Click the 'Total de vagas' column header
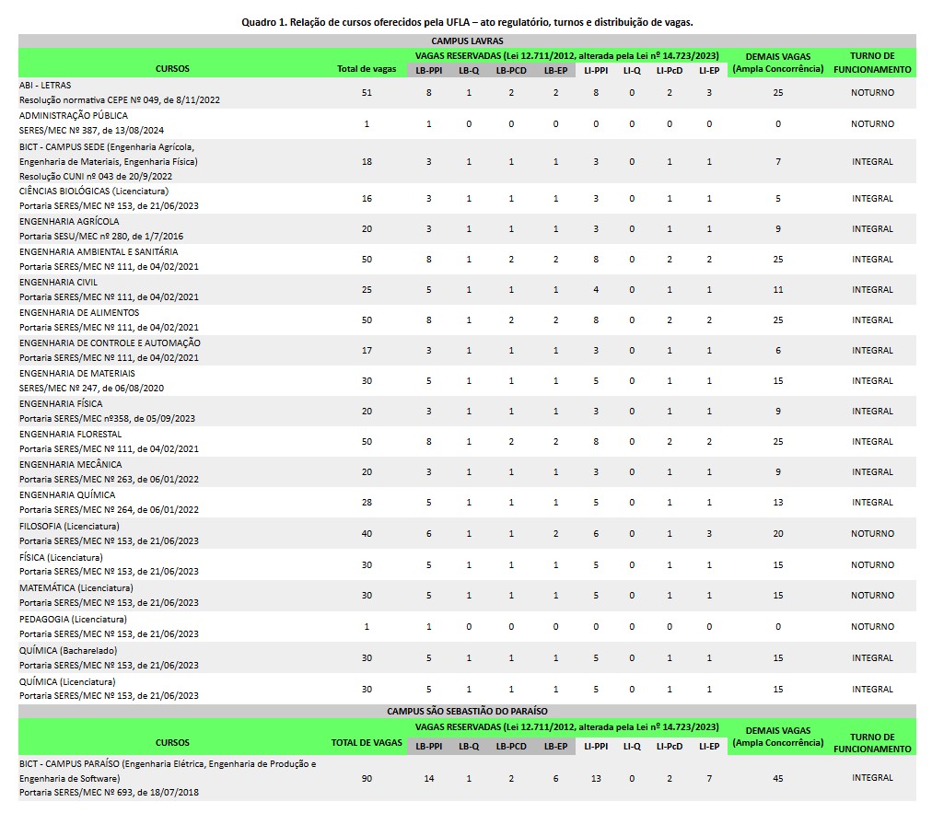Viewport: 932px width, 813px height. [367, 69]
